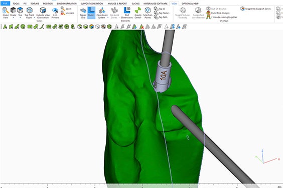Choose the Top Front Right view icon
The width and height of the screenshot is (283, 188).
coord(29,10)
